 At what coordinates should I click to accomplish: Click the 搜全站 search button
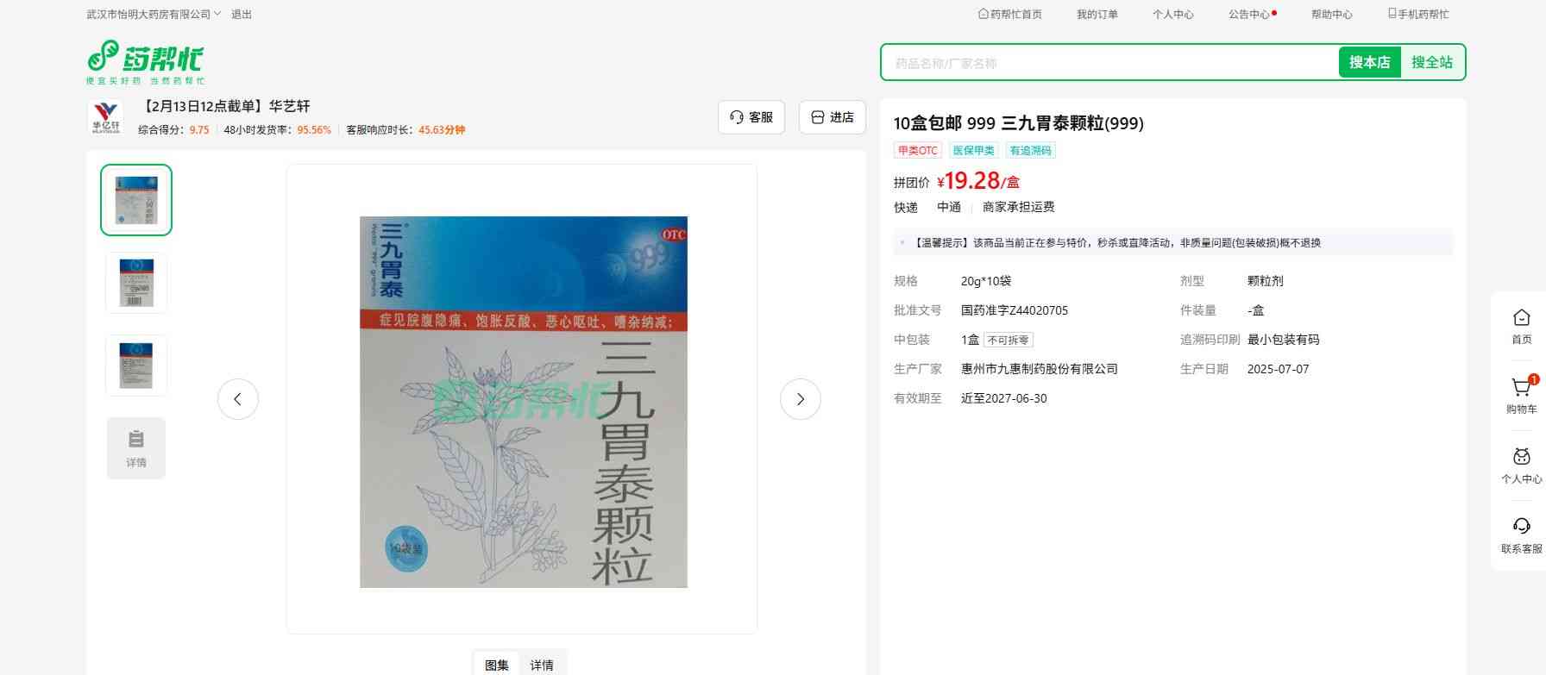click(1431, 62)
